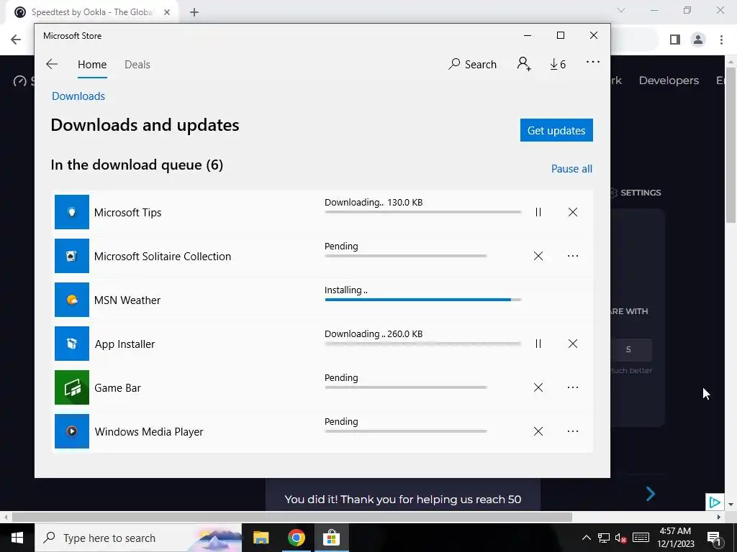The height and width of the screenshot is (552, 737).
Task: Open SETTINGS on the Speedtest page
Action: (635, 193)
